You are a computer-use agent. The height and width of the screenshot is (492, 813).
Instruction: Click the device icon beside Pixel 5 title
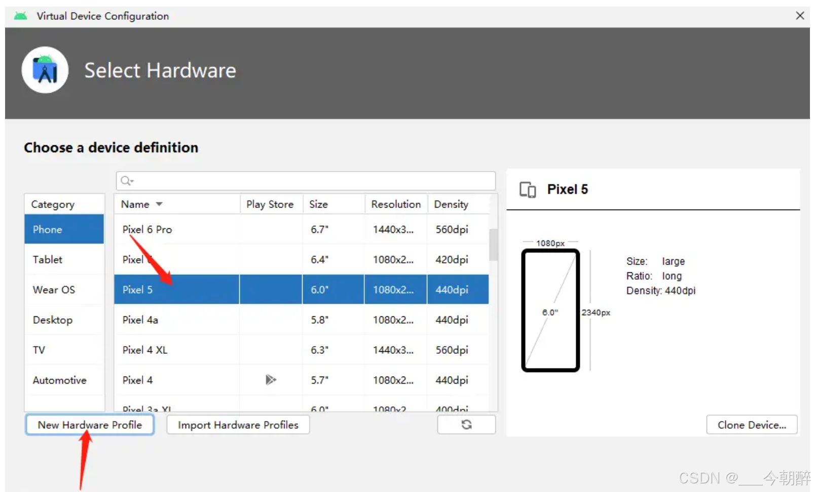pos(528,190)
